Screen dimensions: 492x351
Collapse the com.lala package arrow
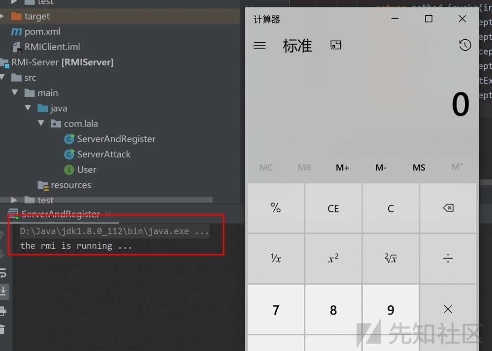[41, 123]
